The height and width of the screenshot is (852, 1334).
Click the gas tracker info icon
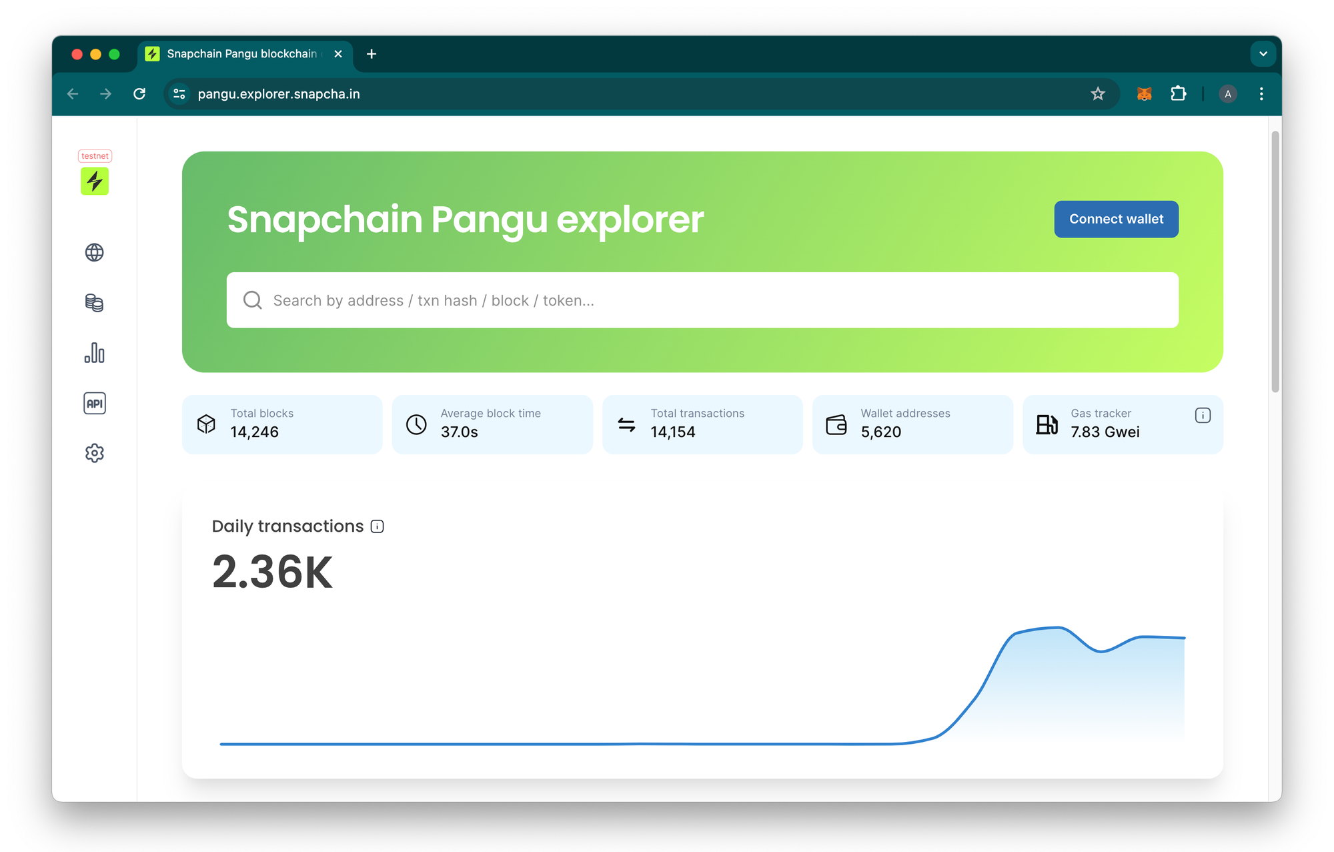1203,415
